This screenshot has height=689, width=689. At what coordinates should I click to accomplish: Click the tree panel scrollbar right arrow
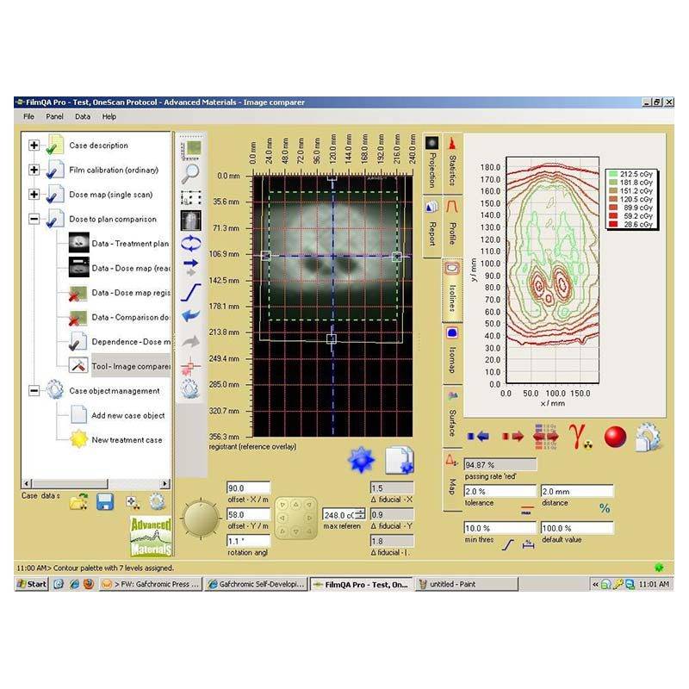[x=164, y=483]
